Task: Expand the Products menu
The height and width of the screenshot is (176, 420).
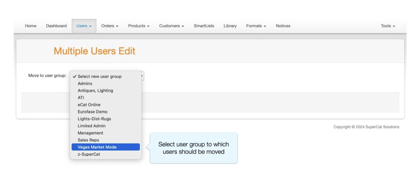Action: [139, 26]
